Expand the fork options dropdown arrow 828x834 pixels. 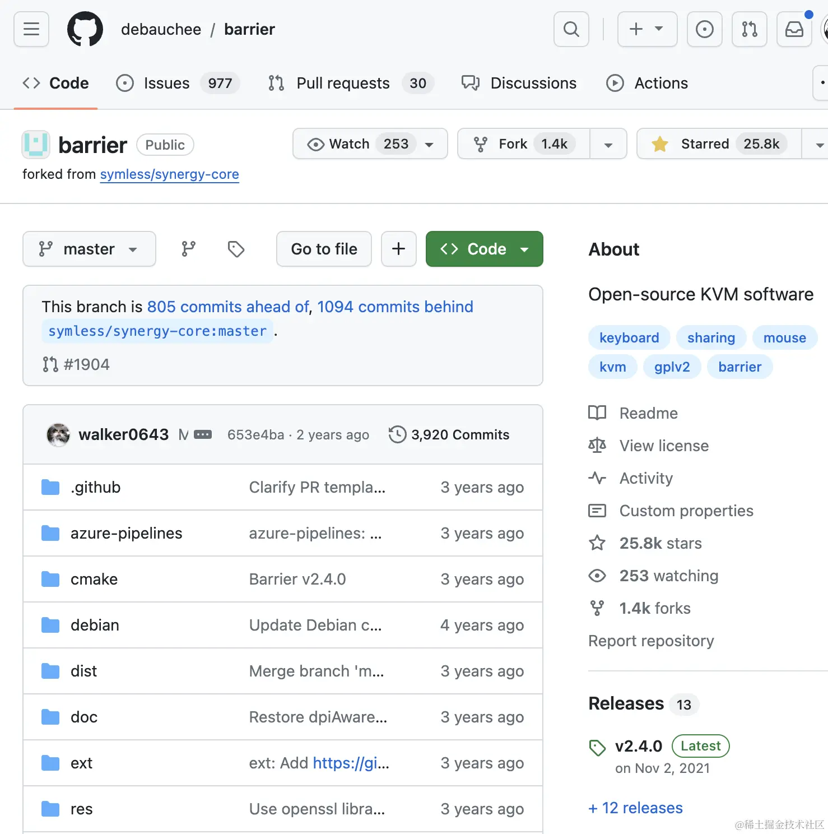608,144
